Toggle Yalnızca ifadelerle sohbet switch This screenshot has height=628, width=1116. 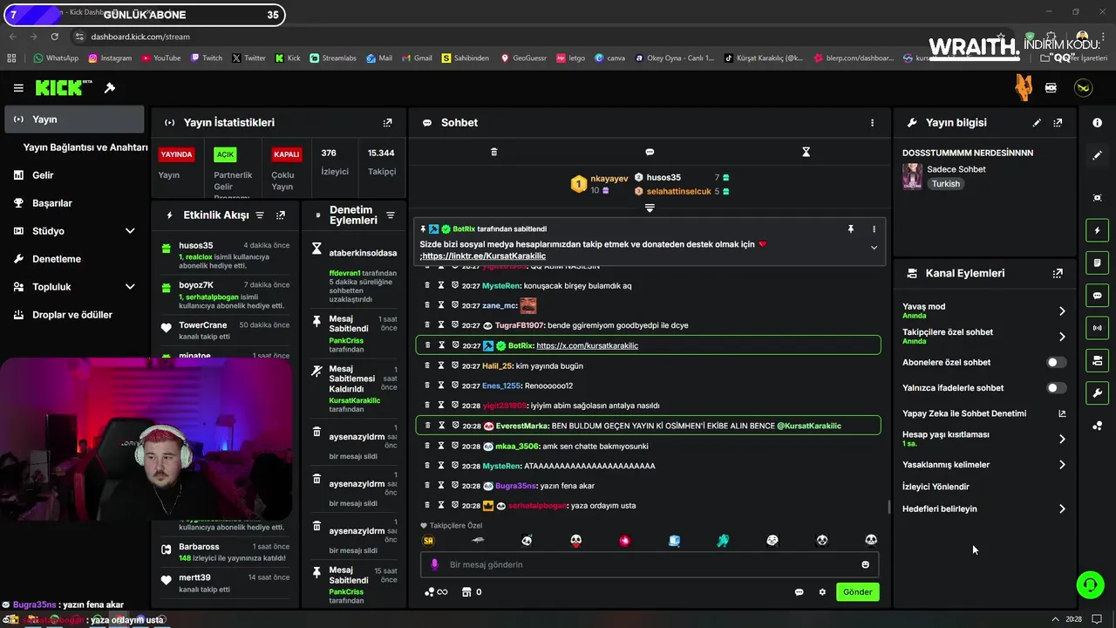[1056, 388]
